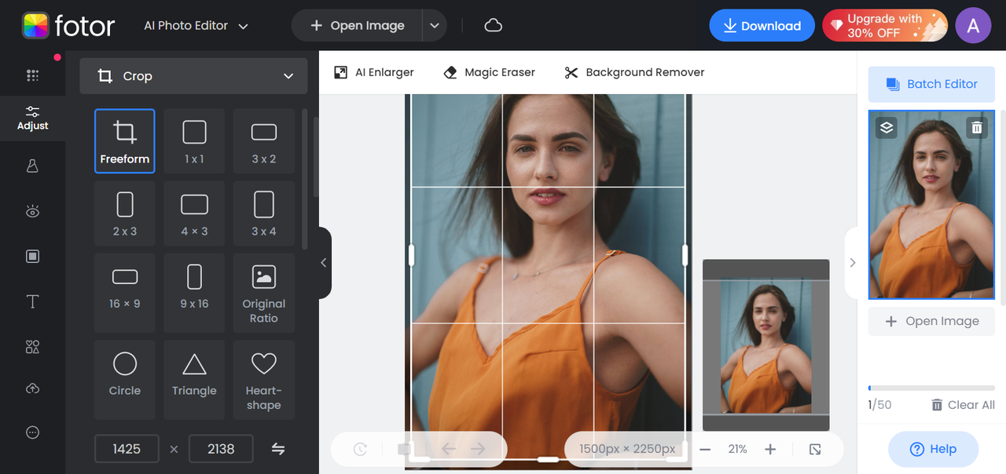Undo with the left arrow button

(x=449, y=450)
